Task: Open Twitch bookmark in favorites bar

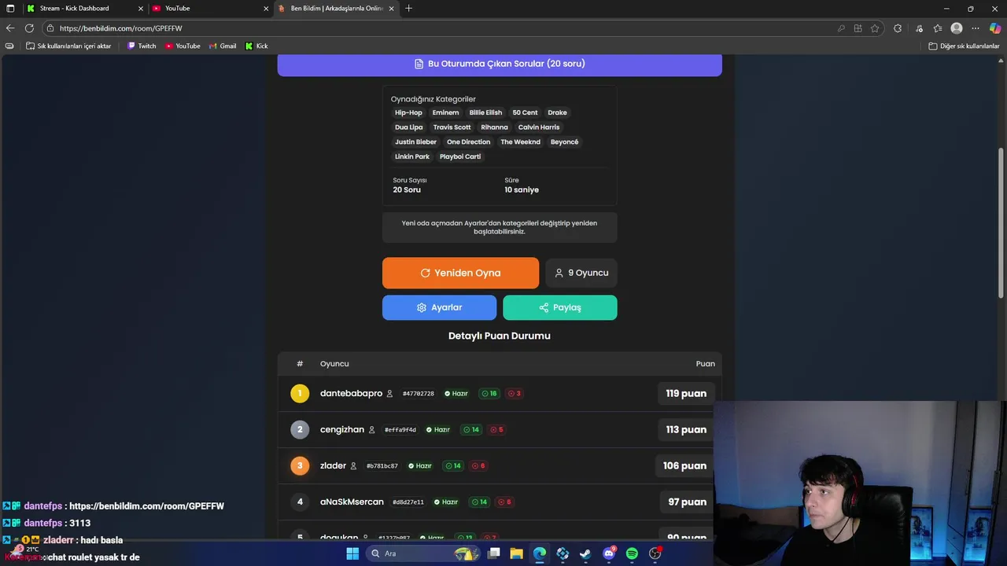Action: click(x=142, y=46)
